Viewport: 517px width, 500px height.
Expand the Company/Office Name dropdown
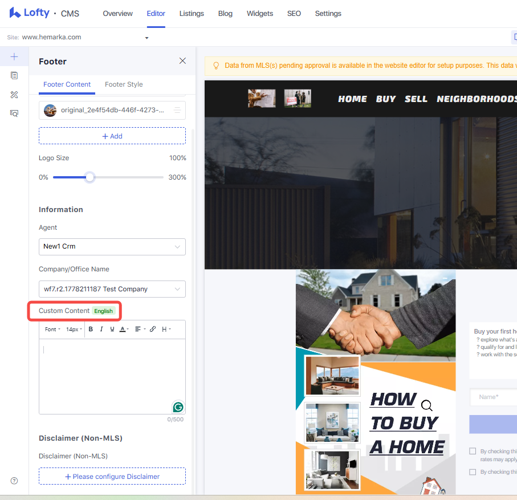tap(112, 289)
